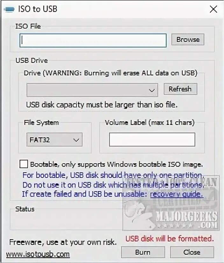Open the USB Drive selection combo box
Viewport: 224px width, 263px height.
[92, 90]
